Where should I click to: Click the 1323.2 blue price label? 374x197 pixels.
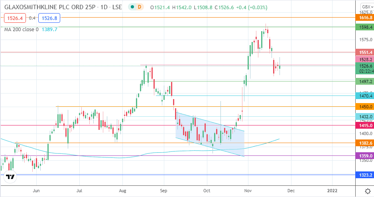pyautogui.click(x=365, y=175)
